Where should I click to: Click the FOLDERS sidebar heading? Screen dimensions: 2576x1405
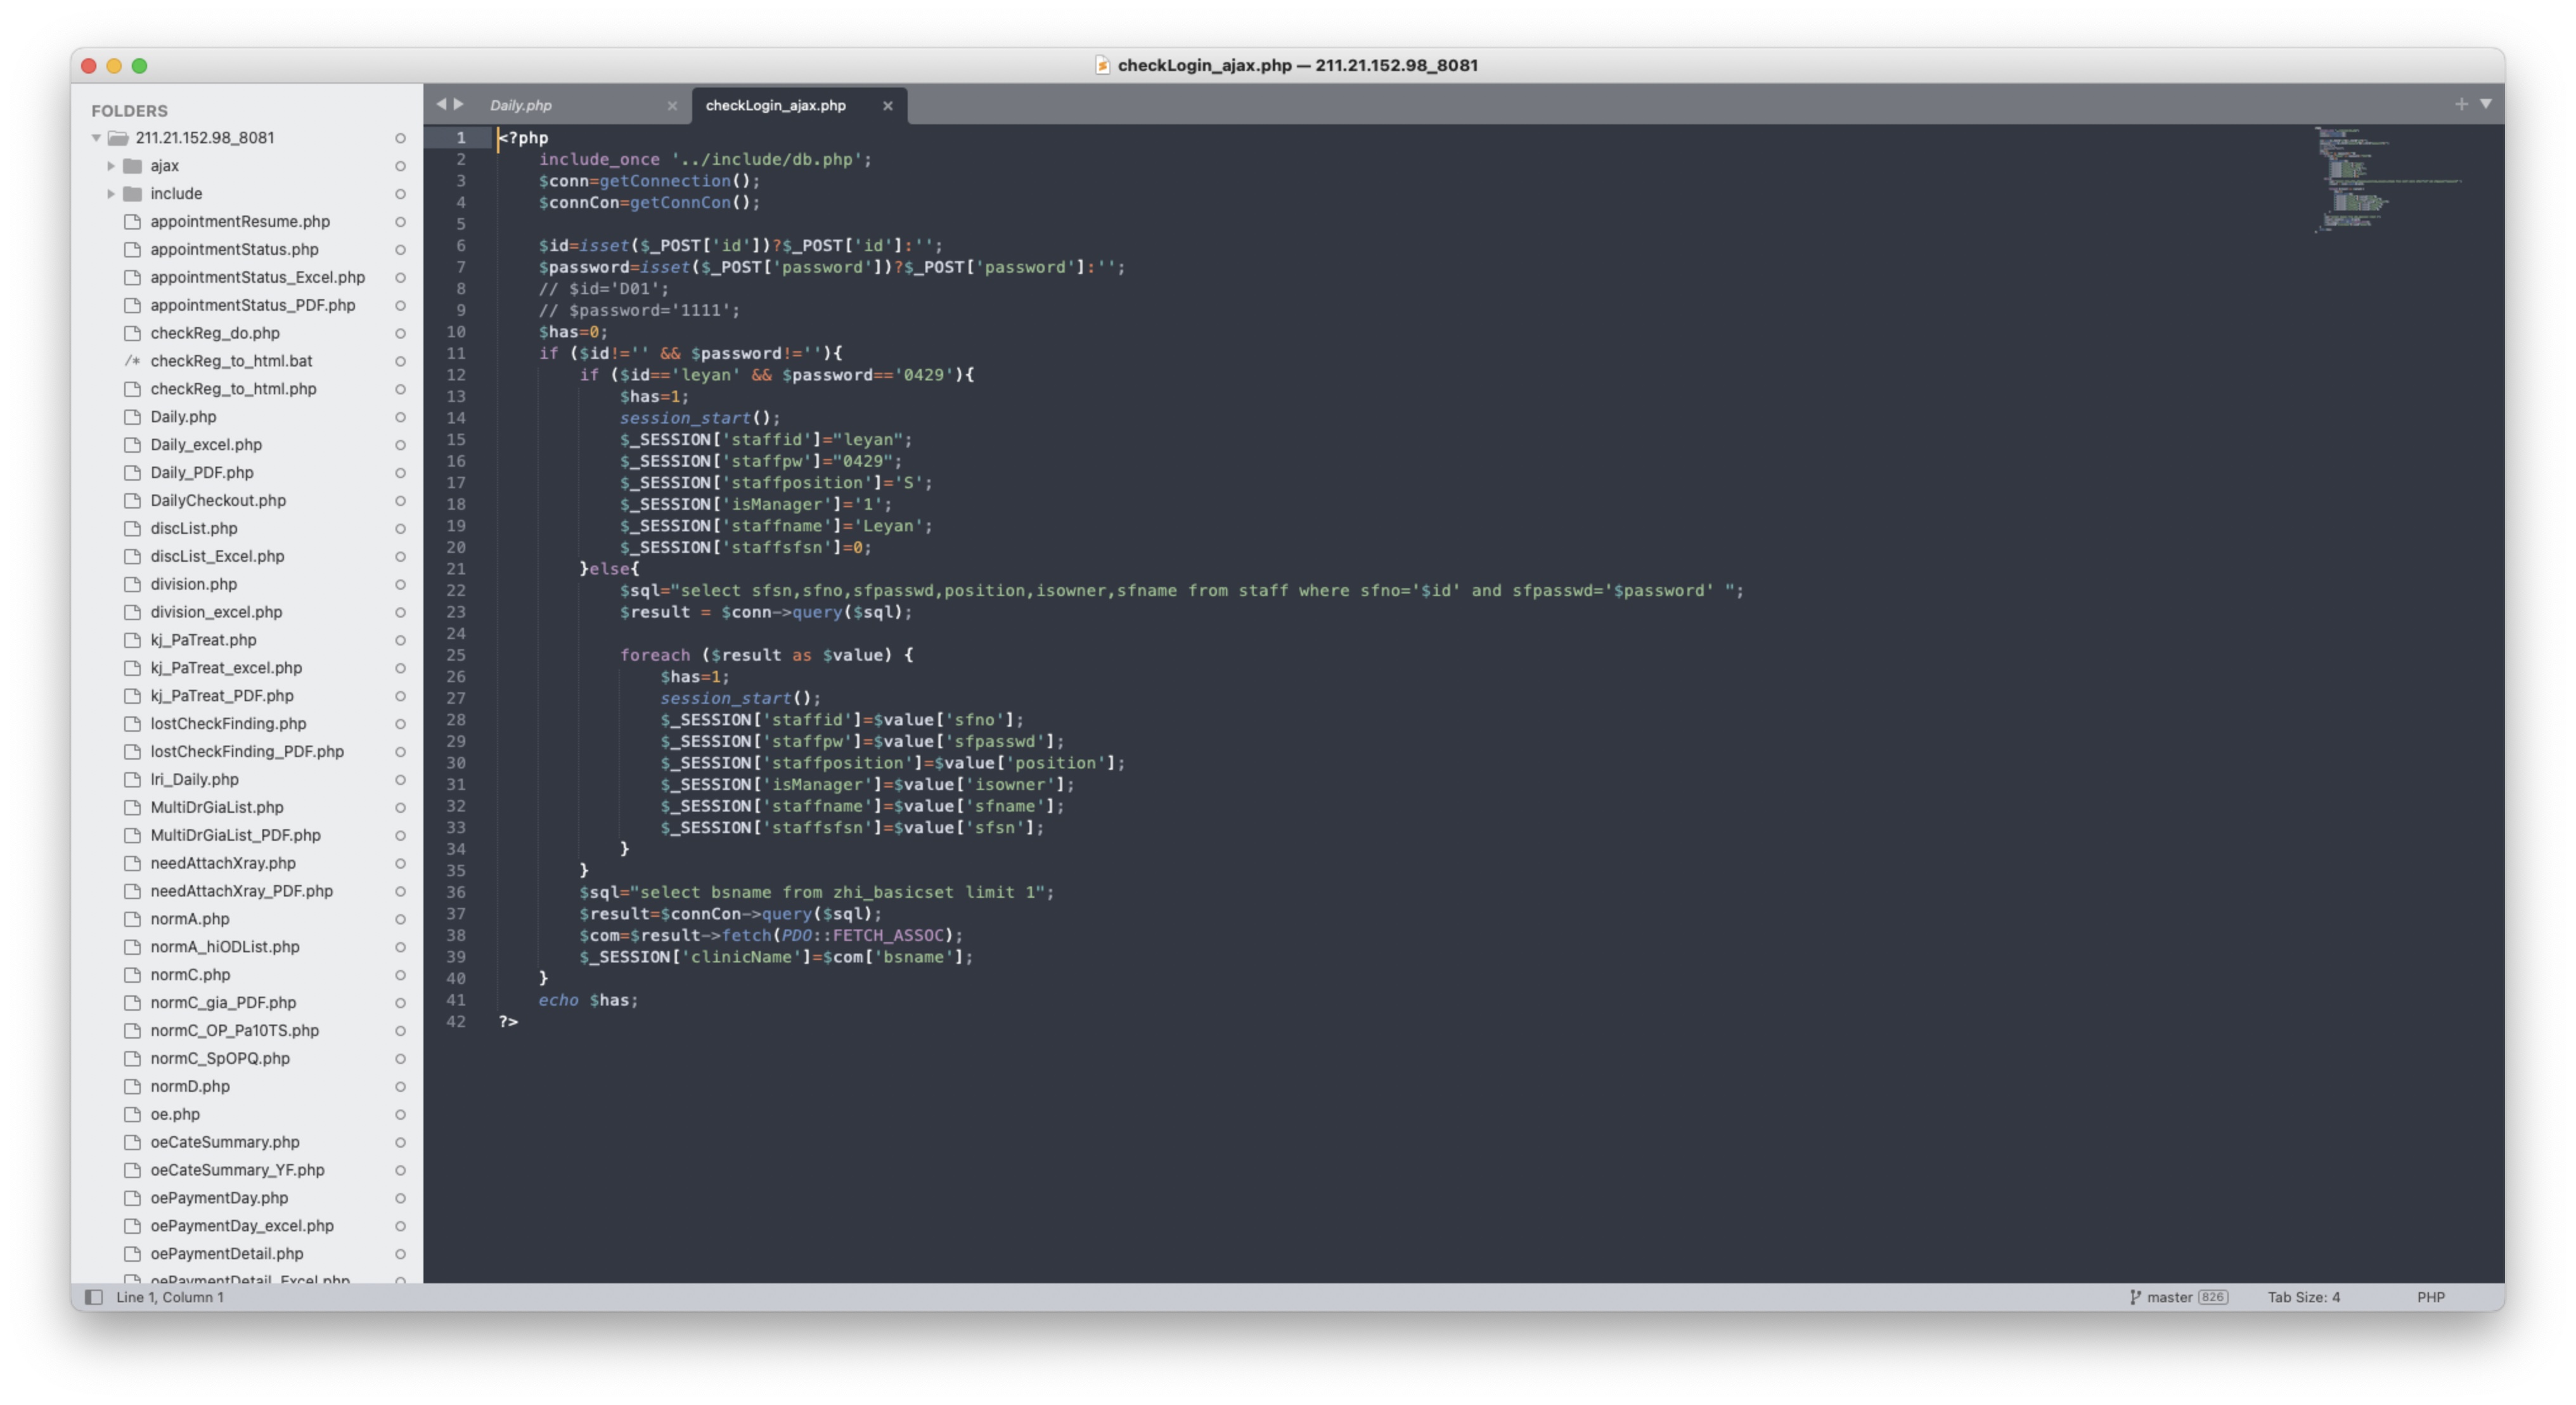(x=129, y=111)
